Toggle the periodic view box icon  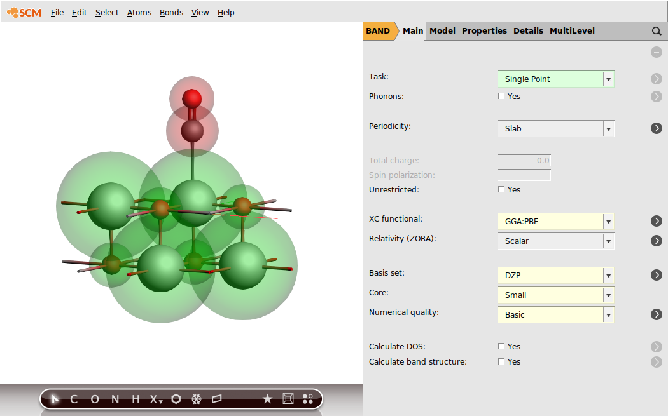288,399
